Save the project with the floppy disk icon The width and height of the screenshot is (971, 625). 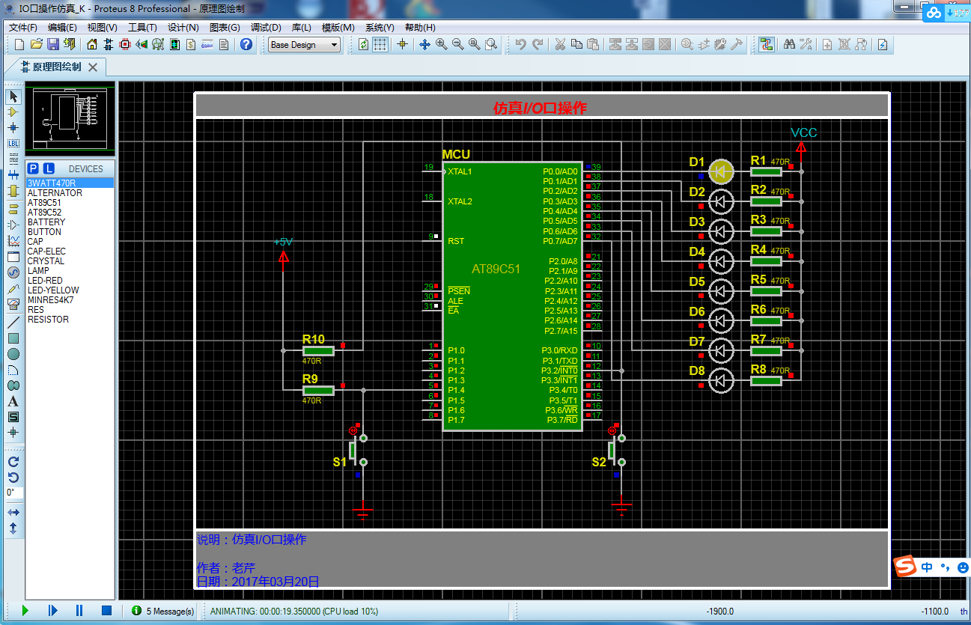coord(52,44)
